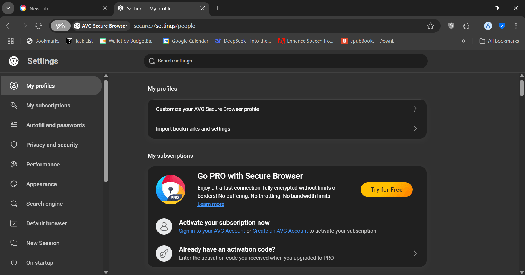Open My subscriptions in sidebar

tap(51, 106)
